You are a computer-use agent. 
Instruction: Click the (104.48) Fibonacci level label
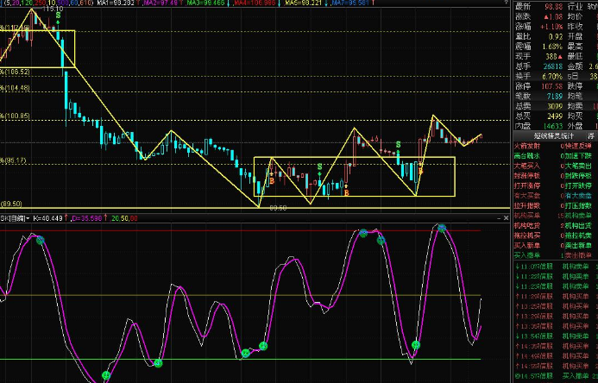(16, 88)
